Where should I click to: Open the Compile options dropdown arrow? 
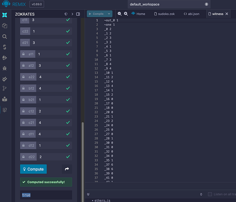pyautogui.click(x=109, y=14)
